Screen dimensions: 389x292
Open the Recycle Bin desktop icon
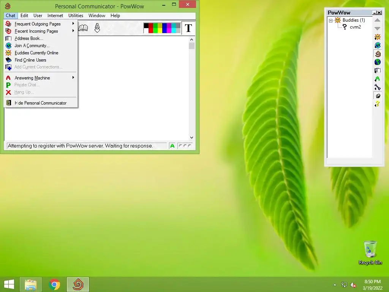click(370, 252)
